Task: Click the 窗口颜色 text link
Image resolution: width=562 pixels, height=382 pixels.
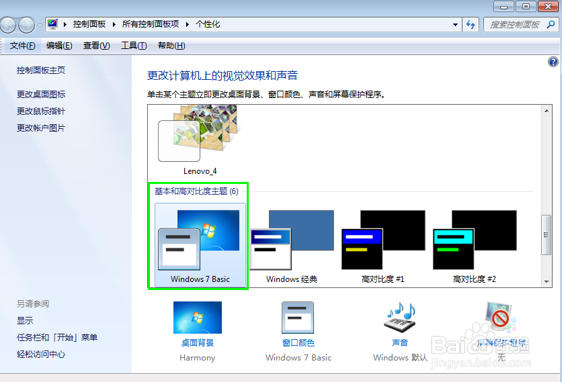Action: pyautogui.click(x=298, y=342)
